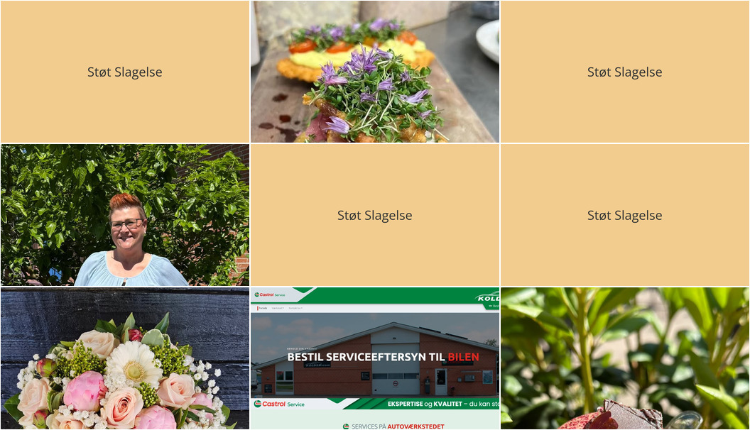Click the Bestil Serviceeftersyn til Bilen headline
This screenshot has width=750, height=430.
coord(383,357)
